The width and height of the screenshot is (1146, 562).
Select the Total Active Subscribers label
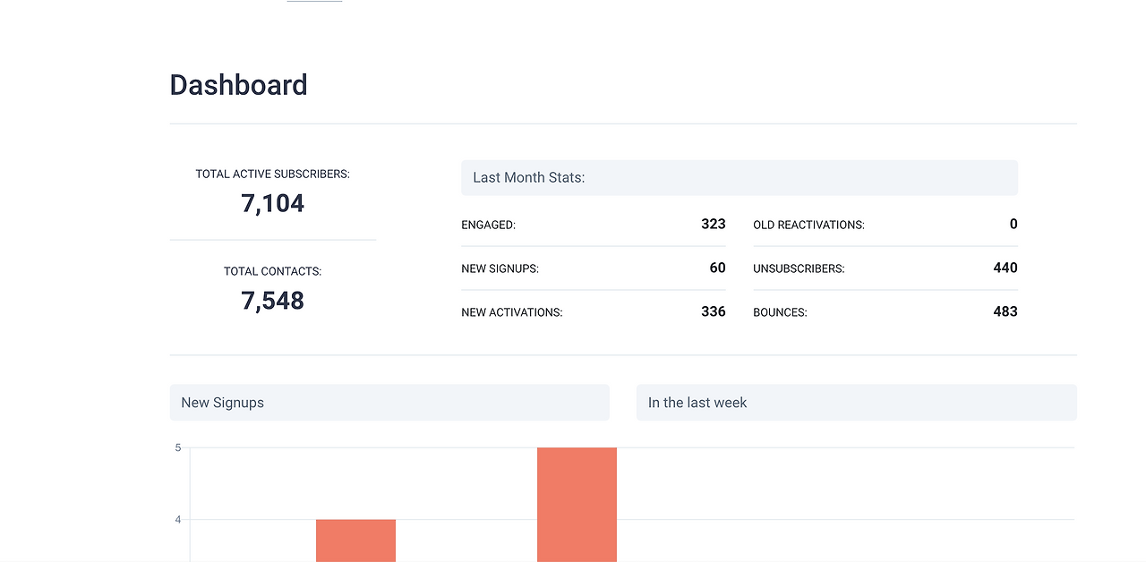(x=272, y=175)
